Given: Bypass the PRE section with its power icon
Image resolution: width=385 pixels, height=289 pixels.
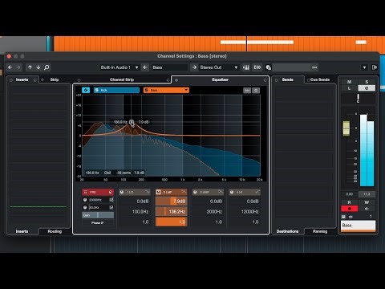Looking at the screenshot, I should (x=111, y=192).
